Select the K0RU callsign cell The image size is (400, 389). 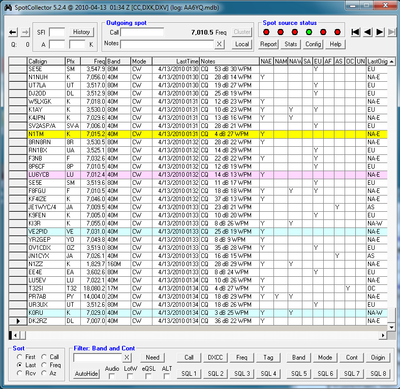46,313
